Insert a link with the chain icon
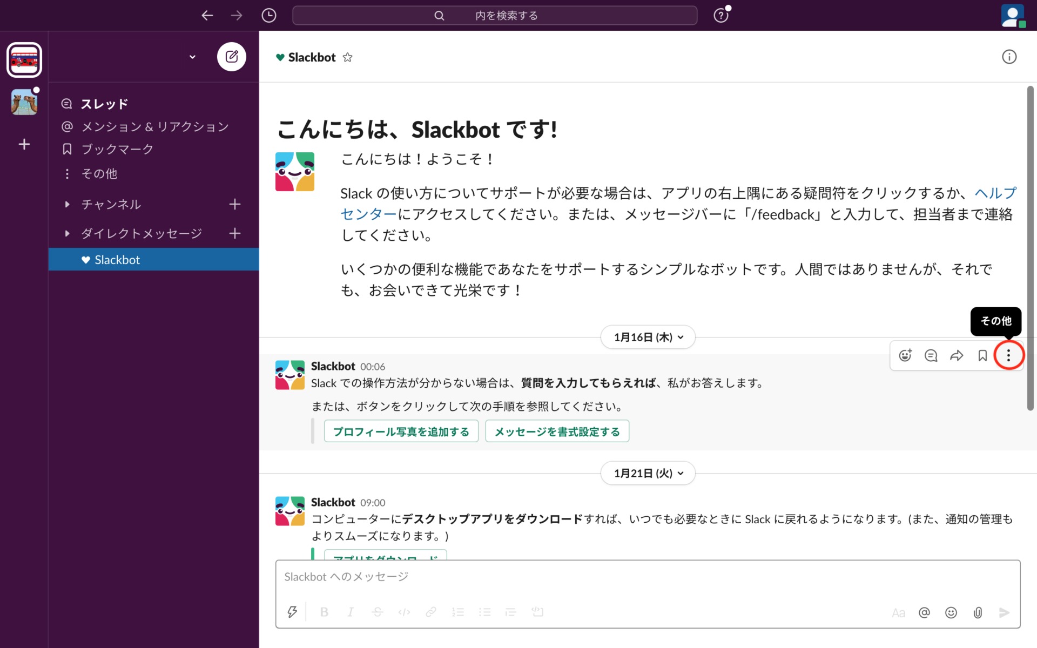 point(431,612)
